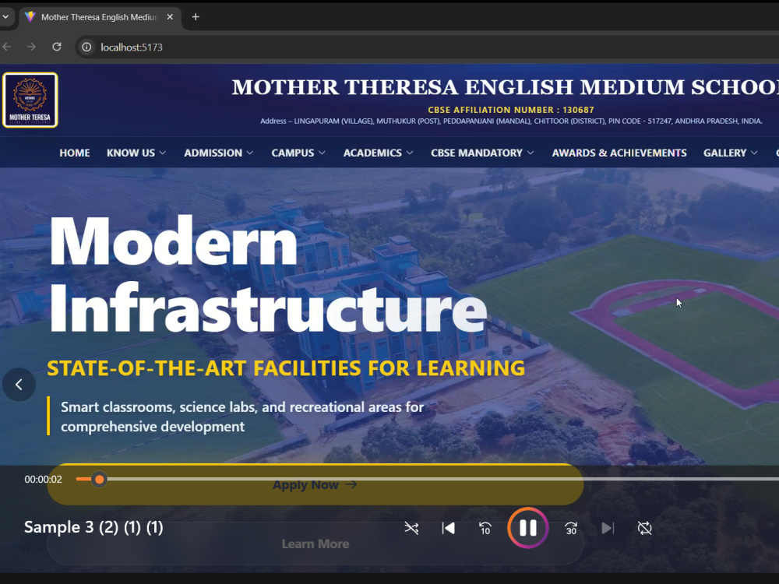779x584 pixels.
Task: Click the Apply Now button
Action: coord(315,484)
